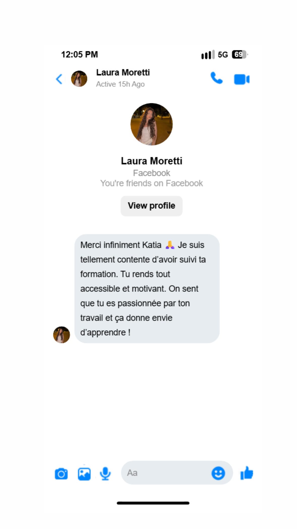Image resolution: width=297 pixels, height=529 pixels.
Task: Focus the Aa message input field
Action: (177, 473)
